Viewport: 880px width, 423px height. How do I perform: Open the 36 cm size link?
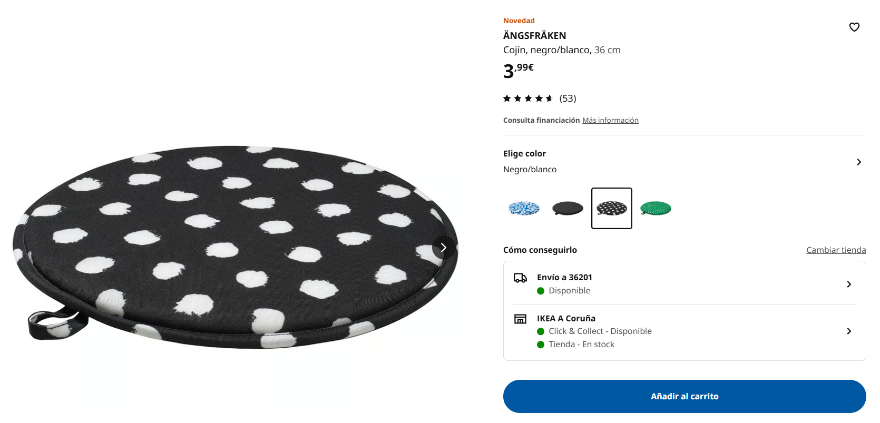click(607, 50)
